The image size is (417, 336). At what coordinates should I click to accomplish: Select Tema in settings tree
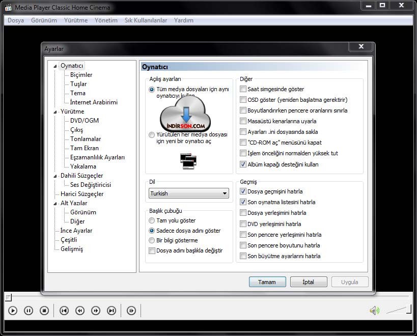tap(78, 93)
